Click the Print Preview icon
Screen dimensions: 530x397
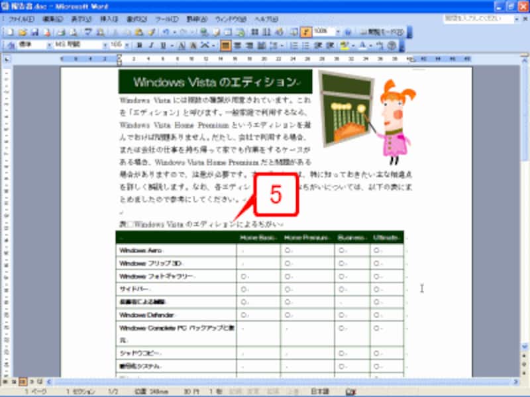tap(73, 31)
